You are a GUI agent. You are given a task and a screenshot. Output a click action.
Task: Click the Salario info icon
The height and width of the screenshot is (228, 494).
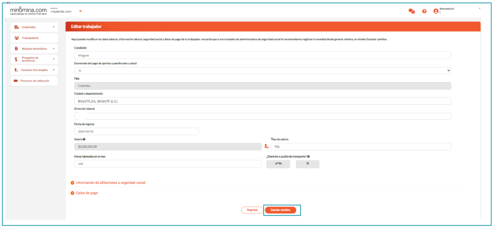pos(84,139)
